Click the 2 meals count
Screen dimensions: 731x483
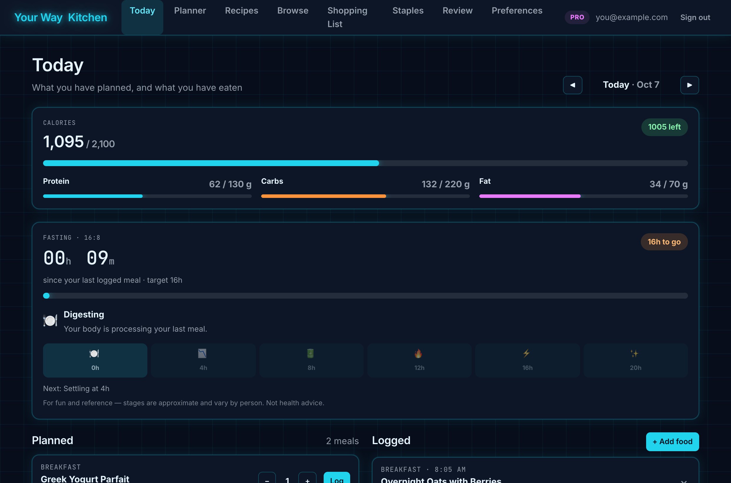click(342, 441)
